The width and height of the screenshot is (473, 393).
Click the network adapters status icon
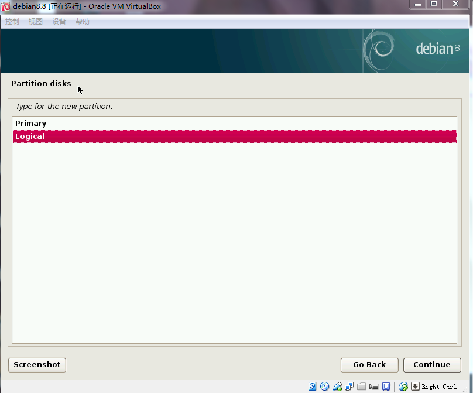[349, 387]
